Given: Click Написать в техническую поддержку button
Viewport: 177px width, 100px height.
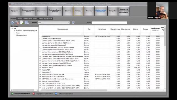Looking at the screenshot, I should click(x=124, y=11).
